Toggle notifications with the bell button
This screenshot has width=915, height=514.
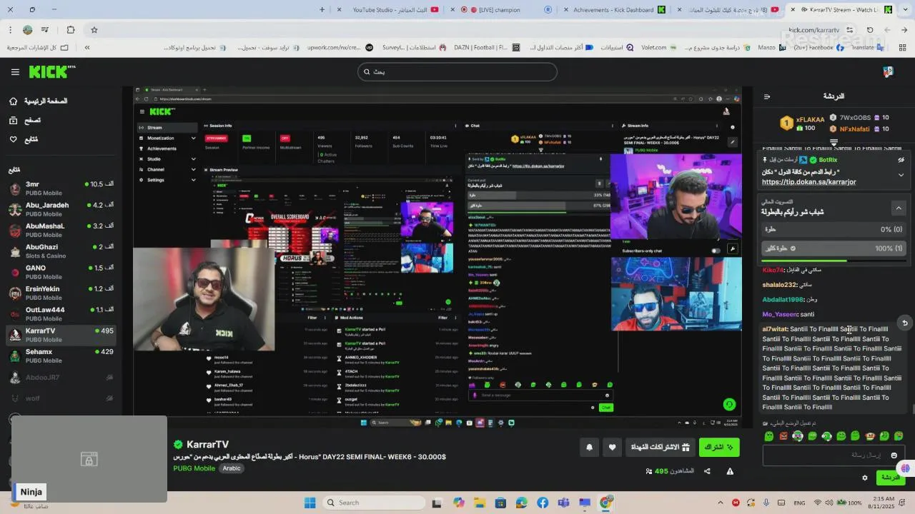pos(590,448)
